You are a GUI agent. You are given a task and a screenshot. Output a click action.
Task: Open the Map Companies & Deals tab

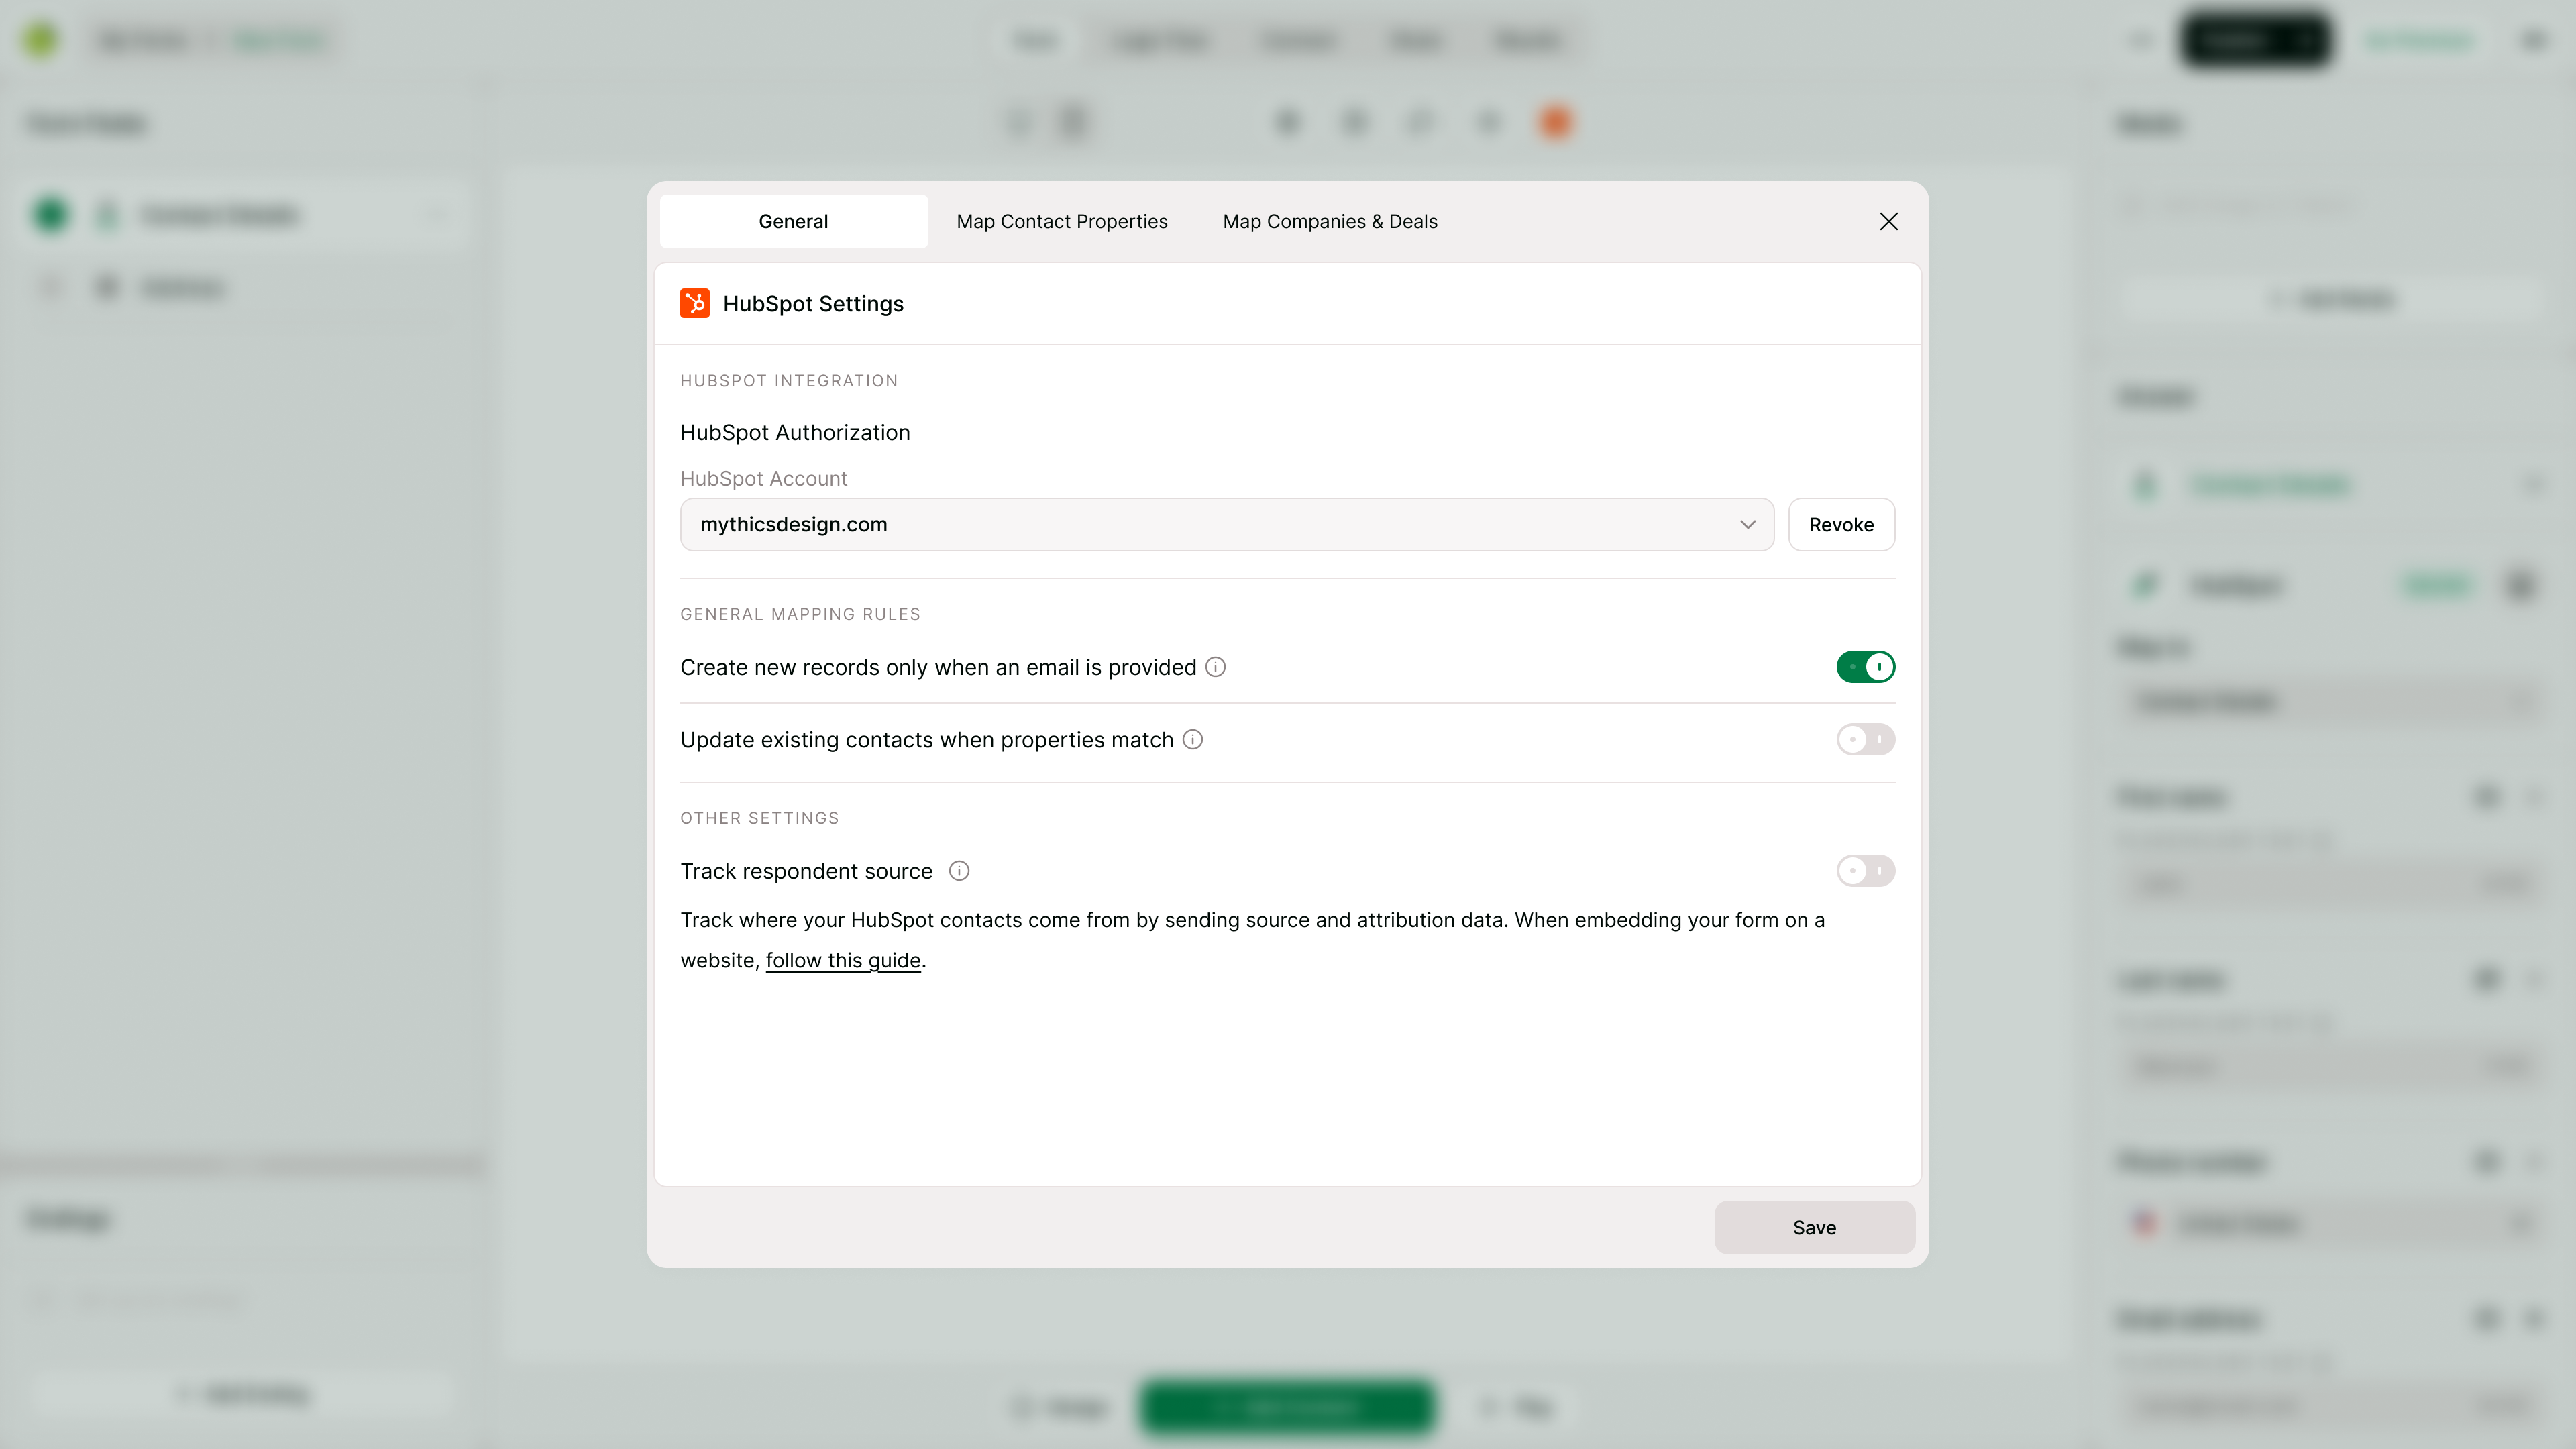tap(1330, 221)
